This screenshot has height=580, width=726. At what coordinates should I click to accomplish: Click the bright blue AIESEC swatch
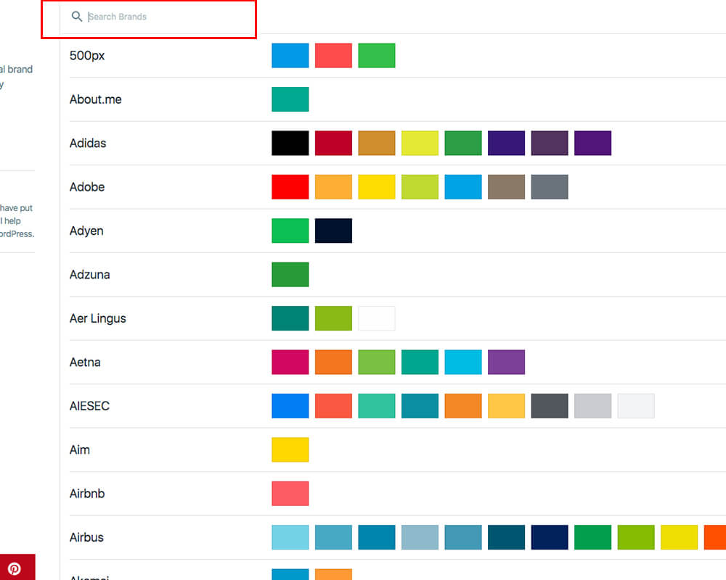(x=290, y=406)
